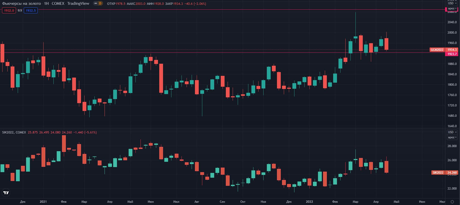
Task: Click the Дек label at far left of time axis
Action: 23,201
